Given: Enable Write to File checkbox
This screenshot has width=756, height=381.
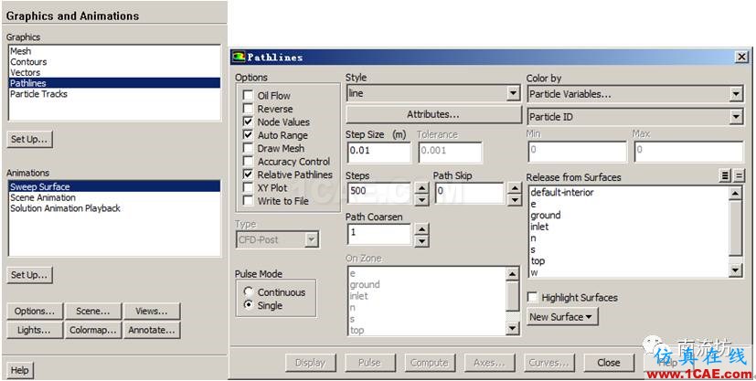Looking at the screenshot, I should click(x=248, y=200).
